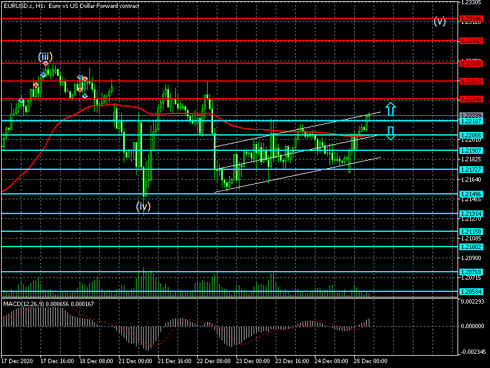490x368 pixels.
Task: Select the (v) wave label
Action: [x=439, y=21]
